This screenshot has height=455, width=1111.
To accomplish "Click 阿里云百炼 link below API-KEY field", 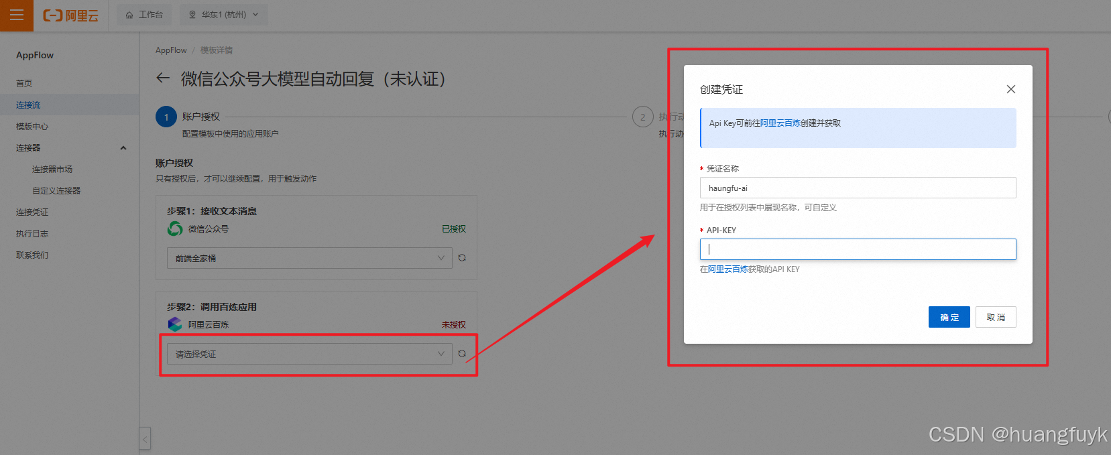I will (728, 269).
